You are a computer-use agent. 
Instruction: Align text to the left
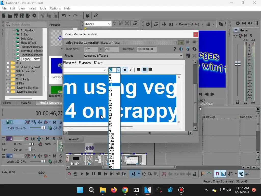pyautogui.click(x=138, y=70)
